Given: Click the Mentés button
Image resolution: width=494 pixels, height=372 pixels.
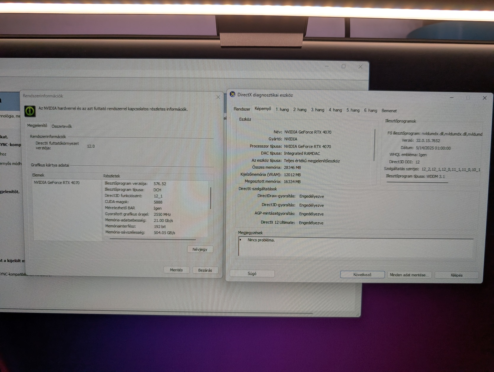Looking at the screenshot, I should (176, 270).
